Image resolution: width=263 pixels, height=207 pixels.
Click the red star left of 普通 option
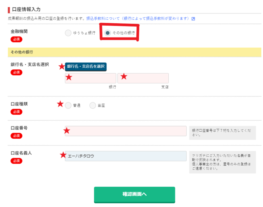tap(60, 104)
